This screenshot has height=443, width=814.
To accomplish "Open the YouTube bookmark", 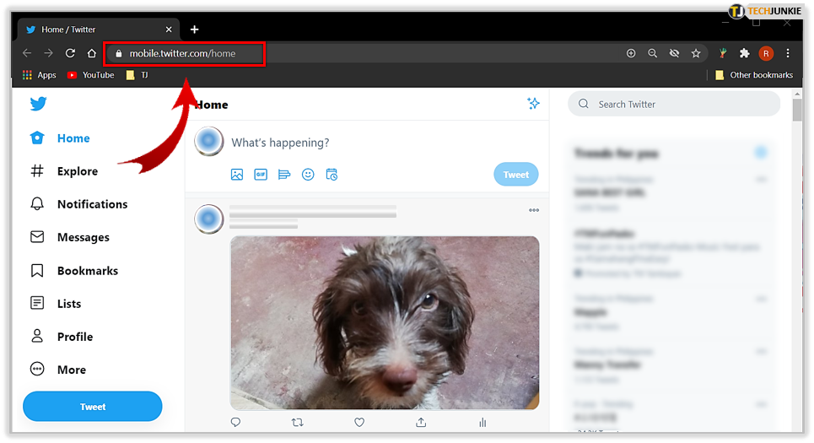I will [x=91, y=75].
